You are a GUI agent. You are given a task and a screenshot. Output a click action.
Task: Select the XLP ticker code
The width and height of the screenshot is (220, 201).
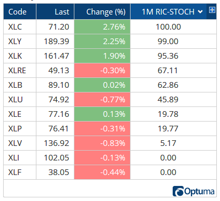(x=15, y=129)
